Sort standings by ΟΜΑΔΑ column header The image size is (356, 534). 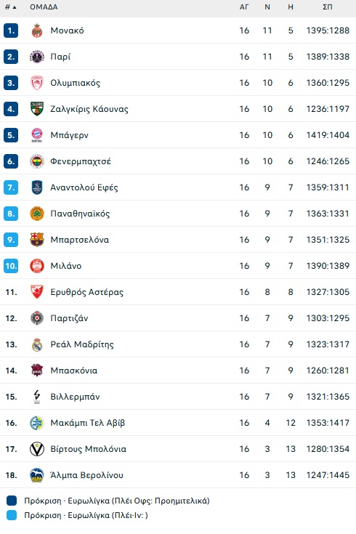[44, 7]
